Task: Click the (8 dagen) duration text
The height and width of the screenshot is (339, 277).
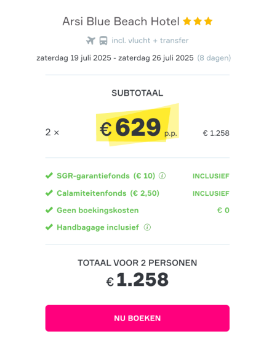Action: click(x=214, y=58)
